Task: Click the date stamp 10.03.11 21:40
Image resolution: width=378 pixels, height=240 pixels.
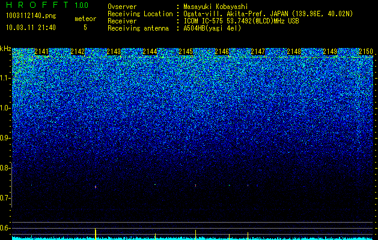Action: click(31, 28)
